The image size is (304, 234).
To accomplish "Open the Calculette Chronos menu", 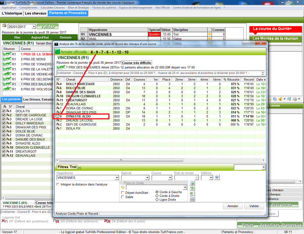I will tap(52, 8).
